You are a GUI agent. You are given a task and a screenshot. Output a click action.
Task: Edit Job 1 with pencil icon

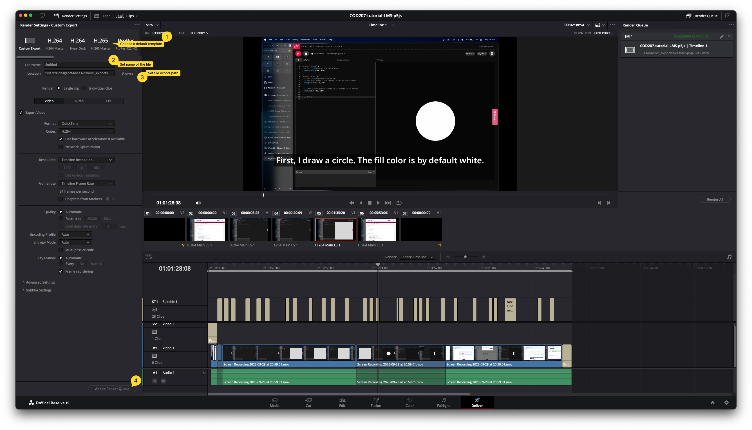pos(721,36)
